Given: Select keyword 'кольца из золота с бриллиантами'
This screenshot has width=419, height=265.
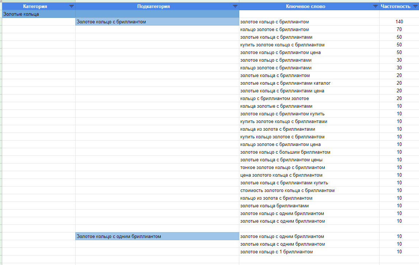Looking at the screenshot, I should [x=278, y=129].
